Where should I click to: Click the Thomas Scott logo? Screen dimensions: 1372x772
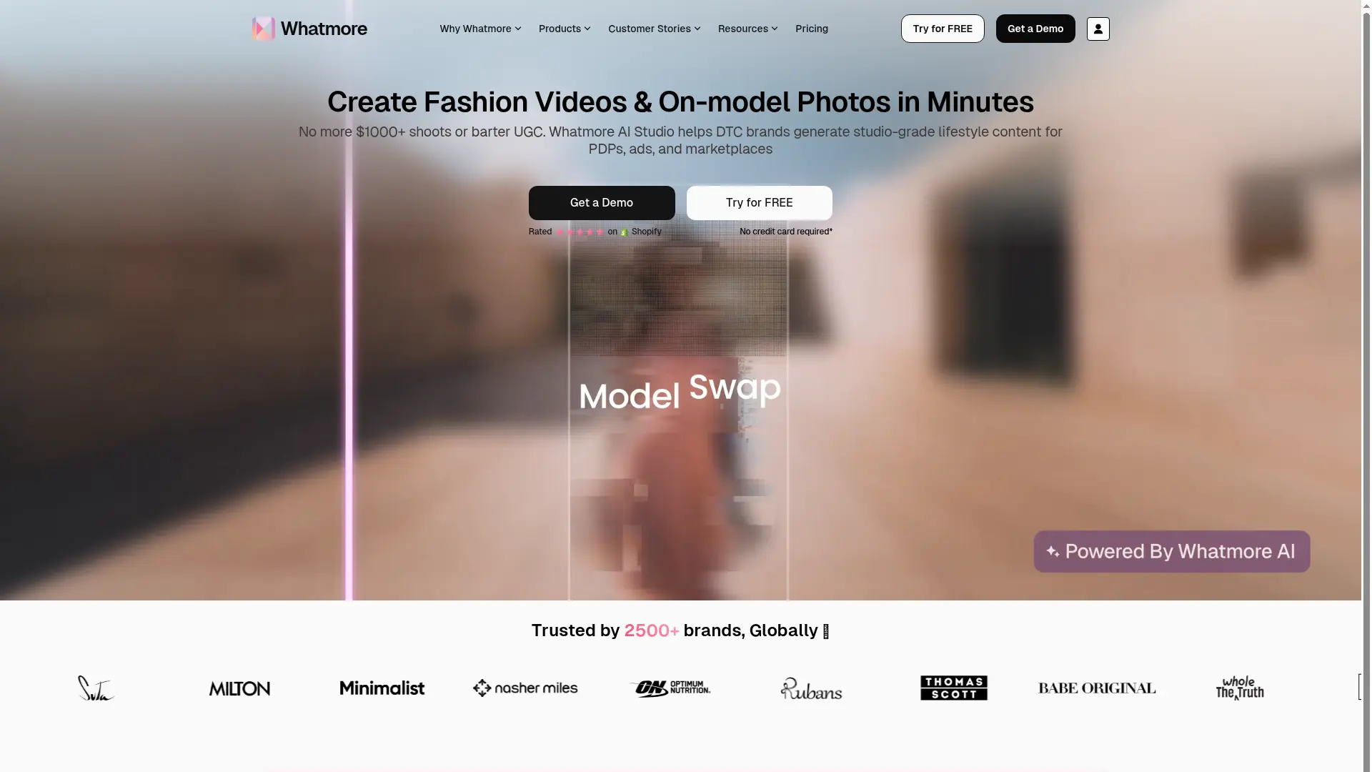[x=953, y=688]
